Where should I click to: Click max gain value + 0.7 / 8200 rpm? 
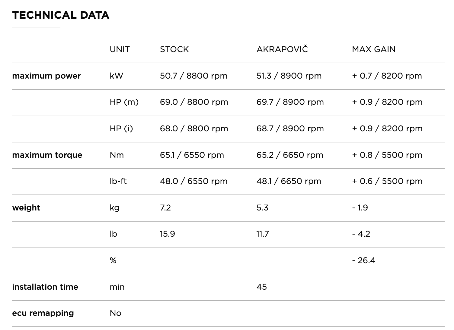(x=387, y=76)
